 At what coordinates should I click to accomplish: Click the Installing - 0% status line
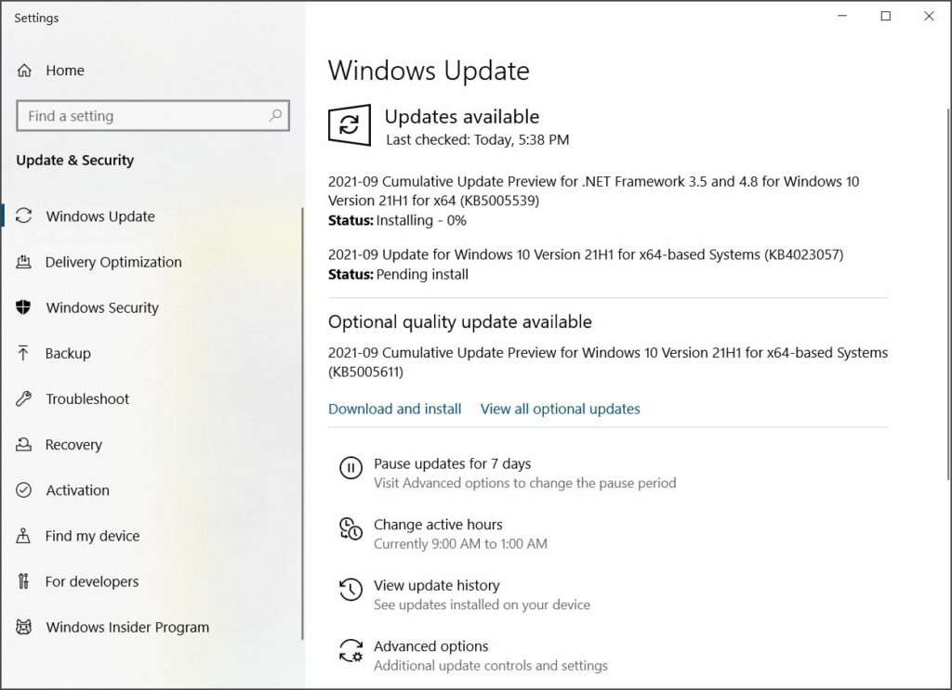(397, 220)
